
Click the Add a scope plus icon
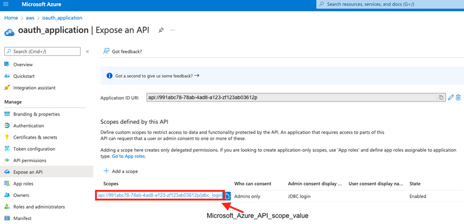(106, 171)
